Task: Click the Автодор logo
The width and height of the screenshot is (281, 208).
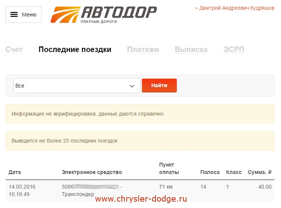Action: tap(104, 15)
